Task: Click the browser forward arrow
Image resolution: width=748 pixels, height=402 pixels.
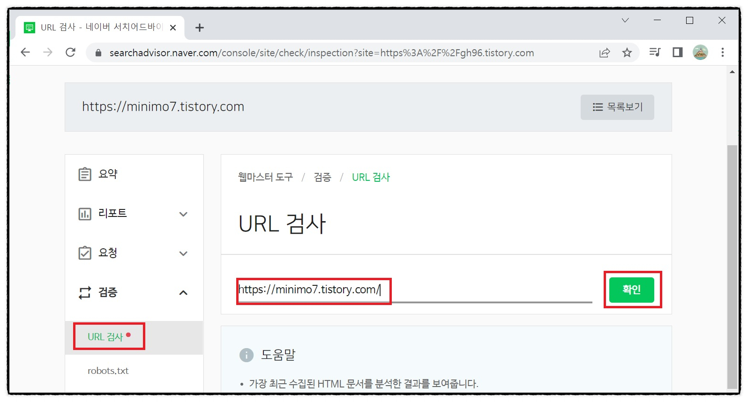Action: (48, 52)
